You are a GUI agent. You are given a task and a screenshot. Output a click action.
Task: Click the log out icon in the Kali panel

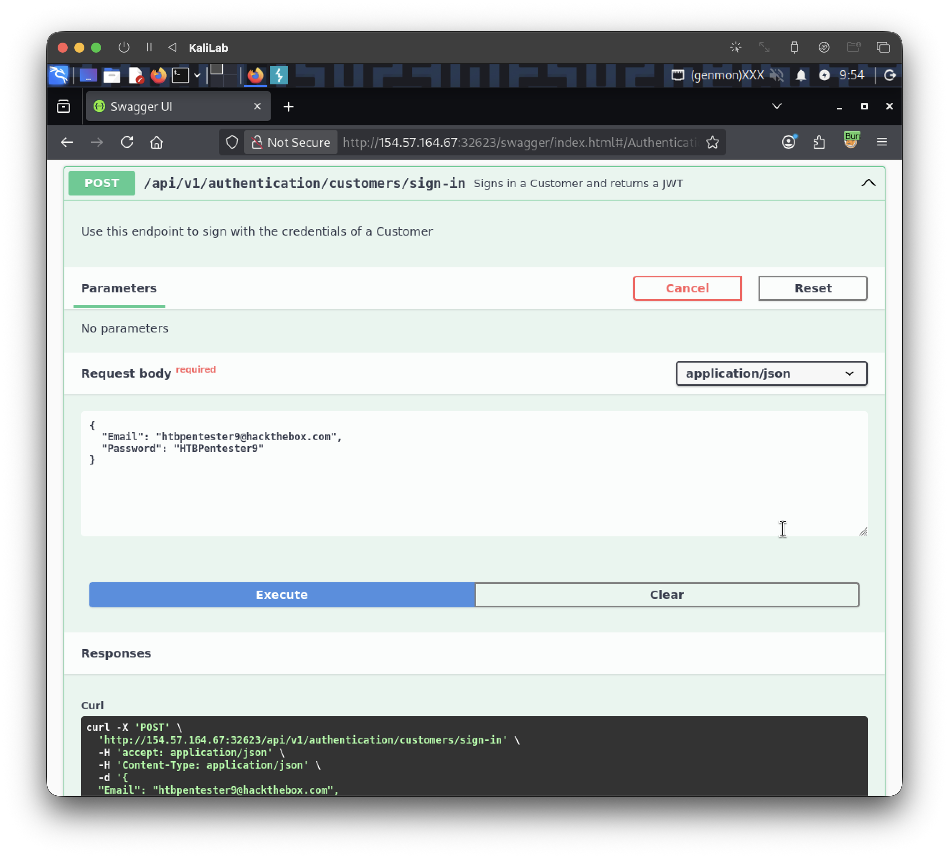pos(889,75)
